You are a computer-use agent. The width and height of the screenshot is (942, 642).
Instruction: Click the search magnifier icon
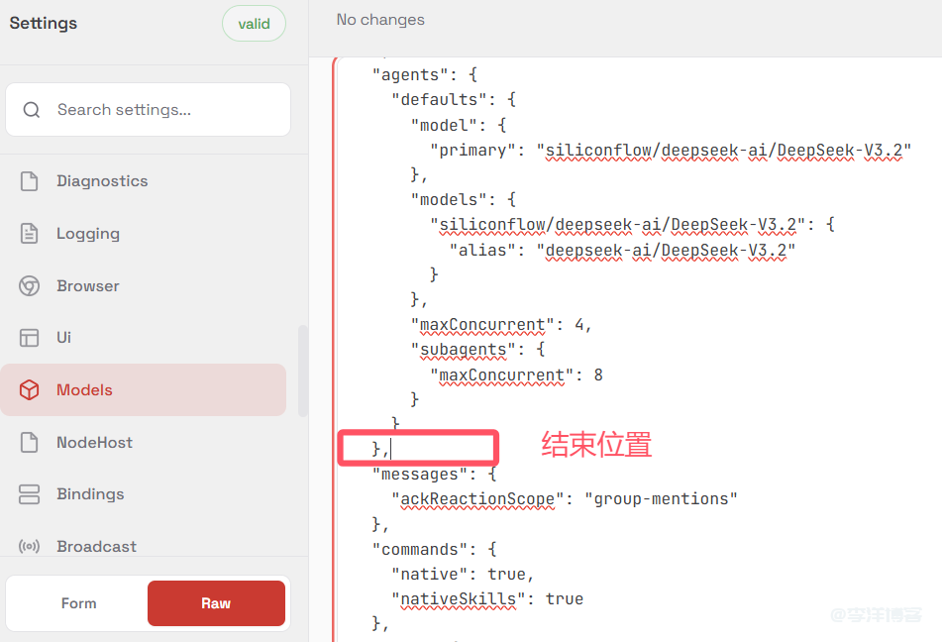(31, 109)
